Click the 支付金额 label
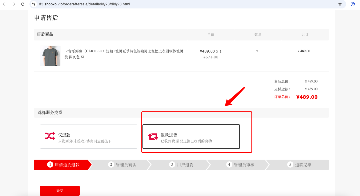Viewport: 360px width, 196px height. (282, 89)
